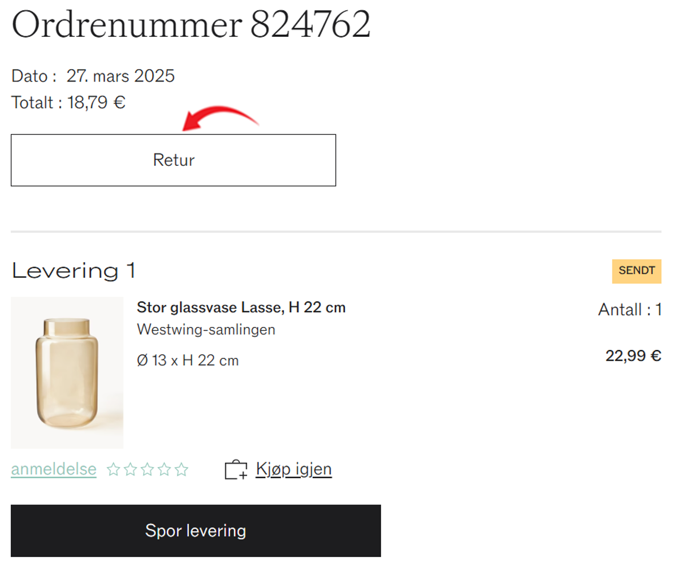
Task: Select the second review star
Action: (131, 469)
